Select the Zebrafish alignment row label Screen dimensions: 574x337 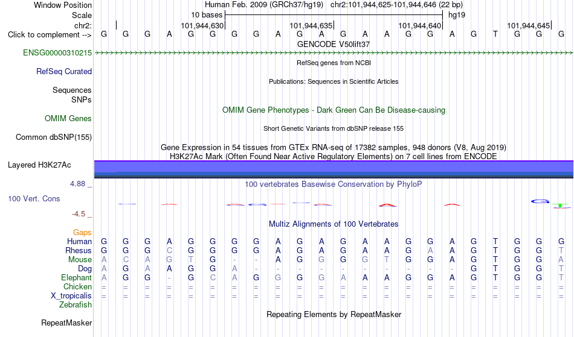(76, 305)
